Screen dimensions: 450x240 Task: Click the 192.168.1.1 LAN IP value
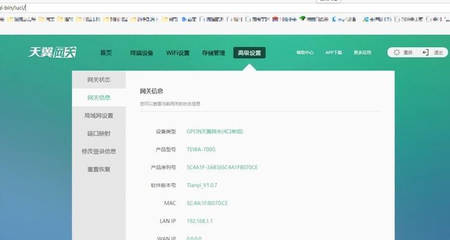[x=200, y=221]
